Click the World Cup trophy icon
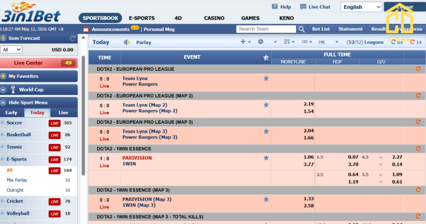The height and width of the screenshot is (224, 426). click(x=13, y=90)
